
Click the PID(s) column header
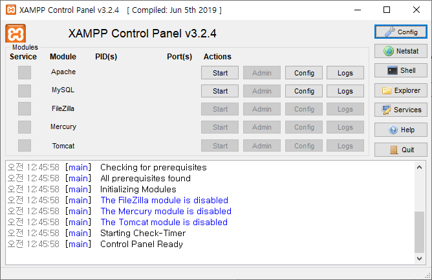click(x=106, y=57)
